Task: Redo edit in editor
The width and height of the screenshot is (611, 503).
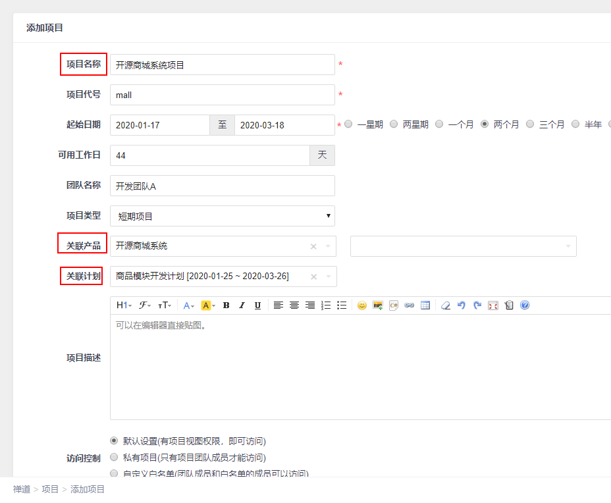Action: point(477,305)
